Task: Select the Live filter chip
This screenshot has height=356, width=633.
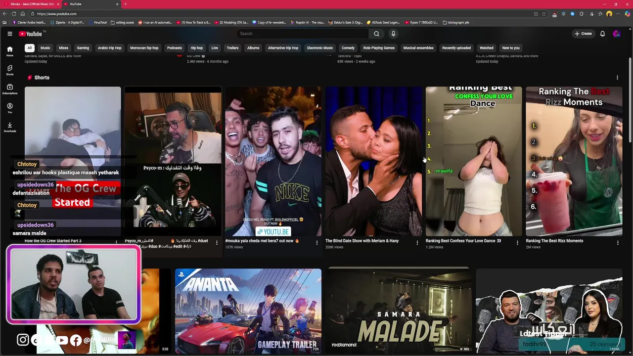Action: click(x=215, y=48)
